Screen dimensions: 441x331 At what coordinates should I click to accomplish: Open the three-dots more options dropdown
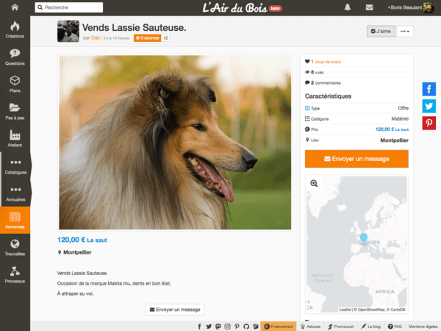tap(405, 32)
